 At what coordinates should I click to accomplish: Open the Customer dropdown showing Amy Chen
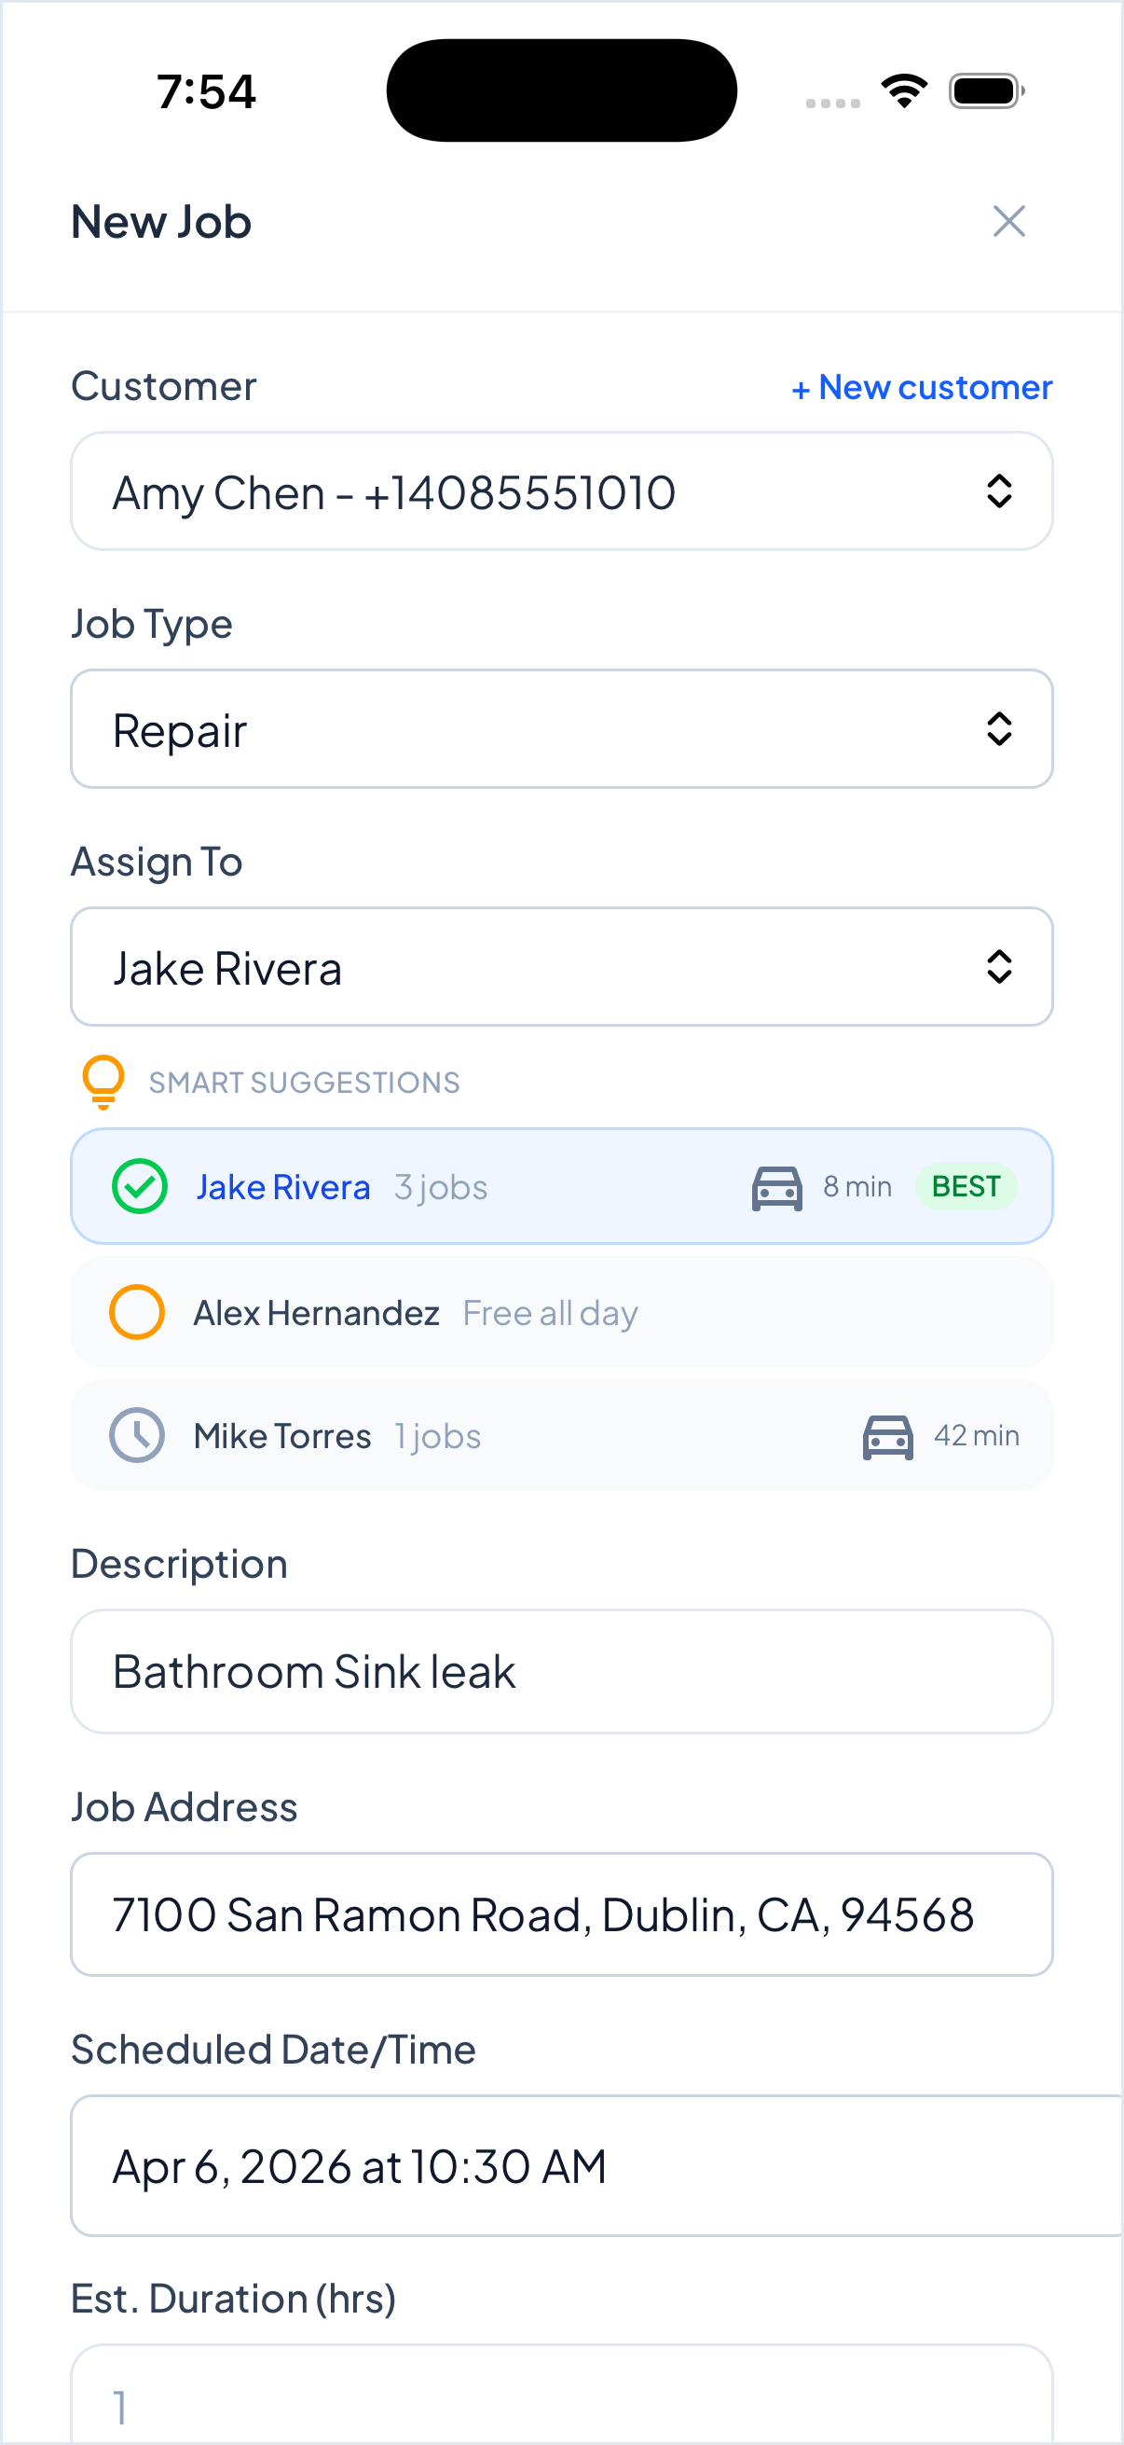click(x=561, y=491)
